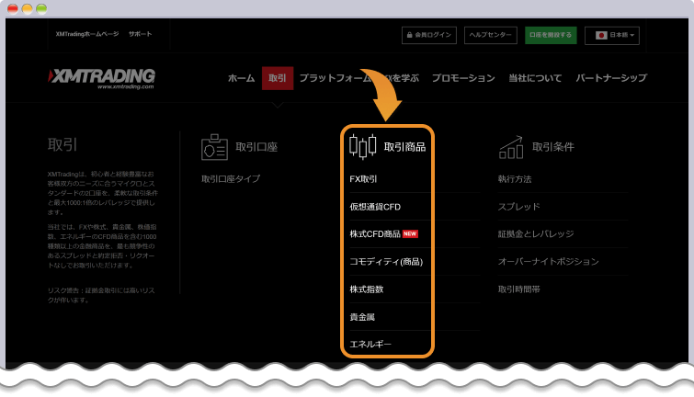Viewport: 694px width, 397px height.
Task: Open the 取引時間帯 link
Action: pyautogui.click(x=518, y=289)
